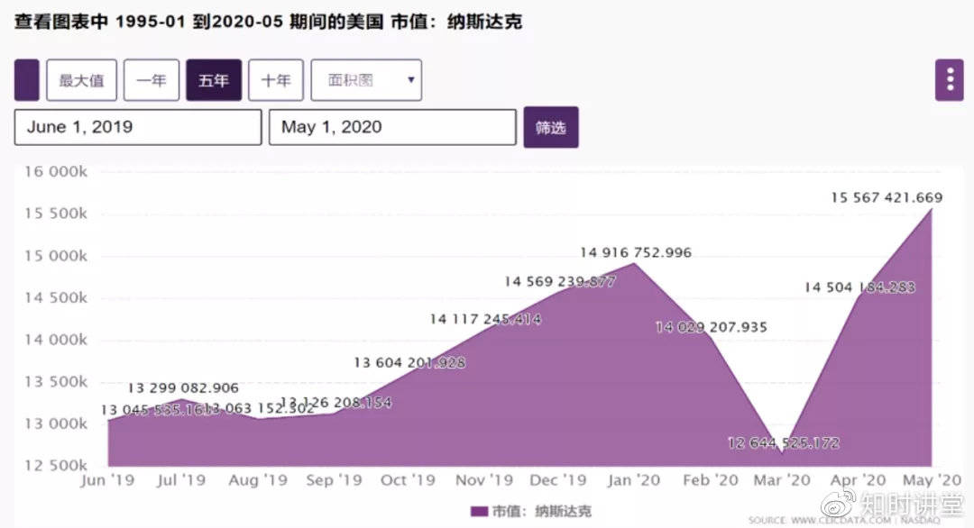Switch to the 五年 tab
The height and width of the screenshot is (528, 974).
214,79
